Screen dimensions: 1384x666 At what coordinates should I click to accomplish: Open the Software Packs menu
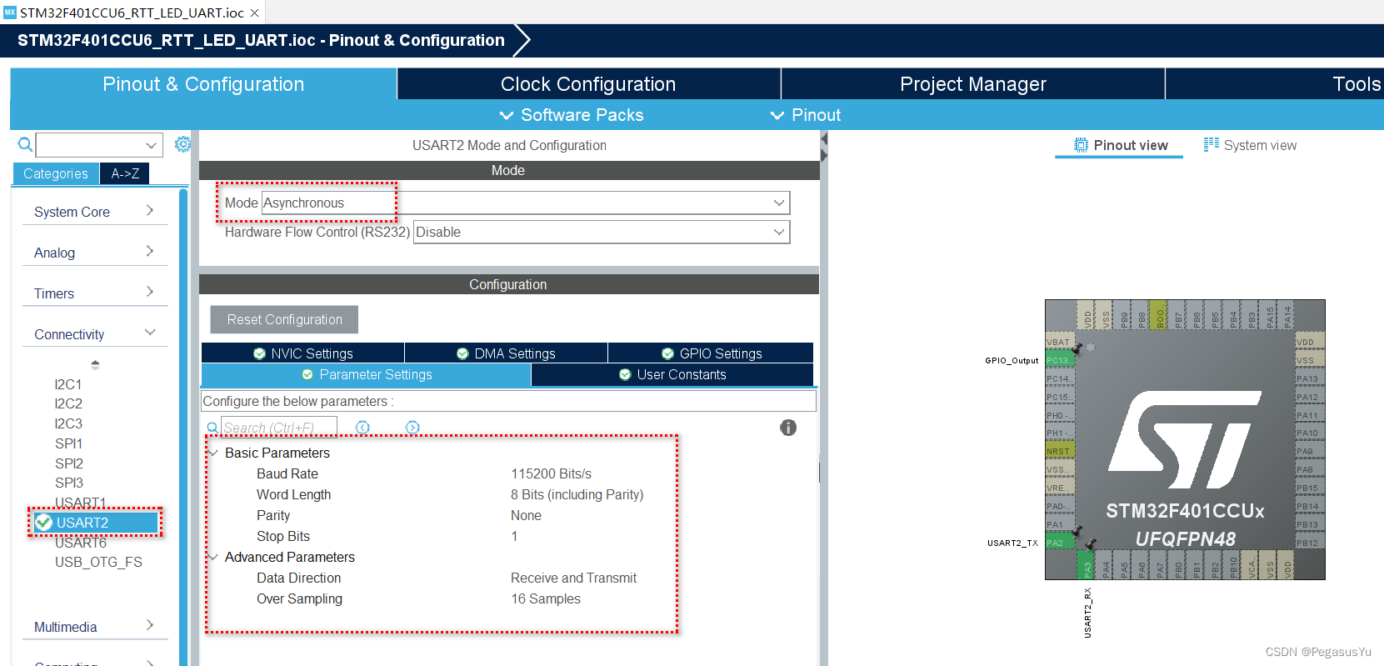(x=572, y=115)
